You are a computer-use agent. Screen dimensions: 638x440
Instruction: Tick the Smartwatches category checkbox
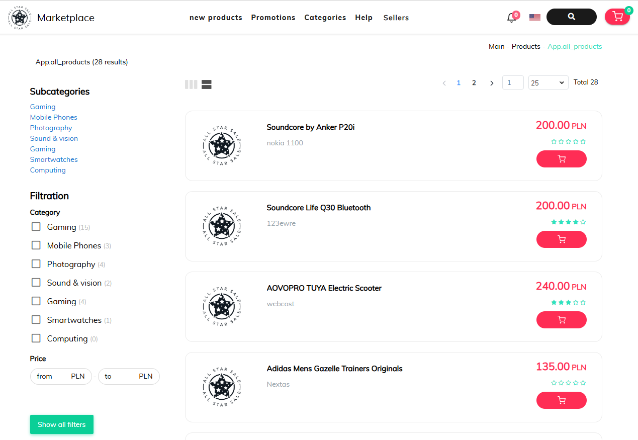36,320
